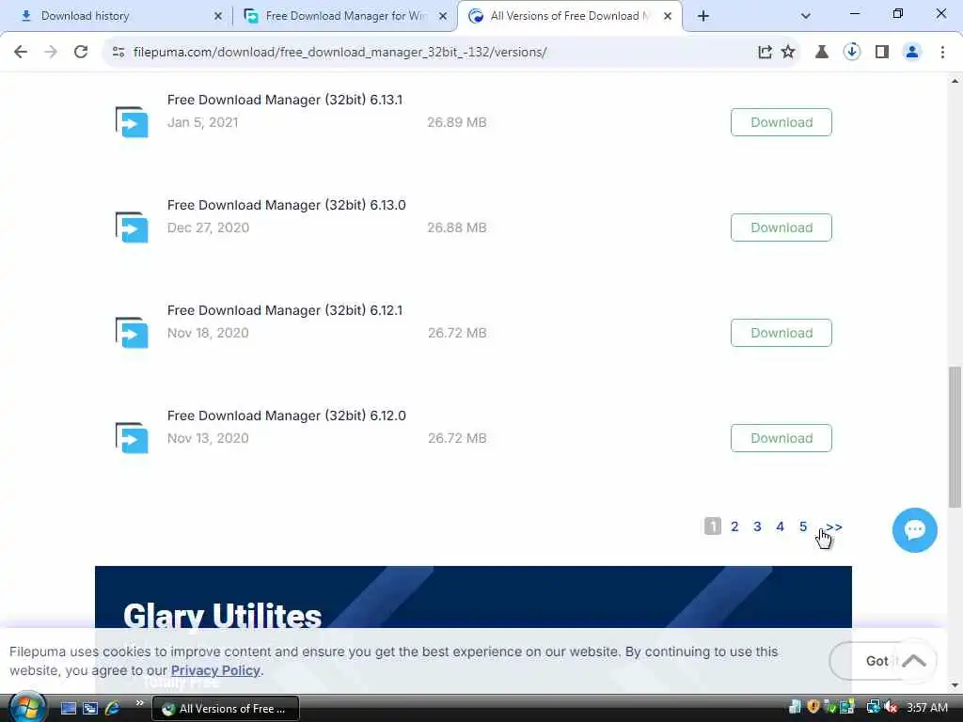Go to pagination page 2
Screen dimensions: 963x722
pyautogui.click(x=734, y=526)
